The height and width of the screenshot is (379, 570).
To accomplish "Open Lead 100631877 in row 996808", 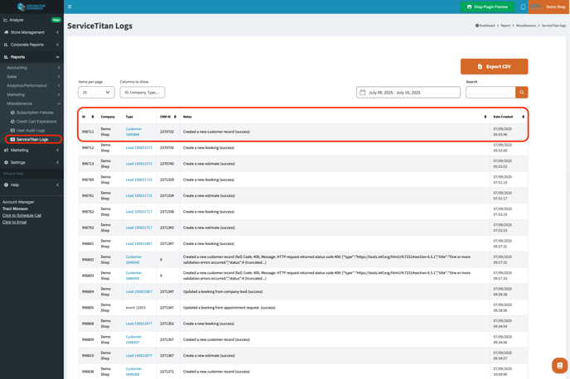I will pyautogui.click(x=138, y=324).
